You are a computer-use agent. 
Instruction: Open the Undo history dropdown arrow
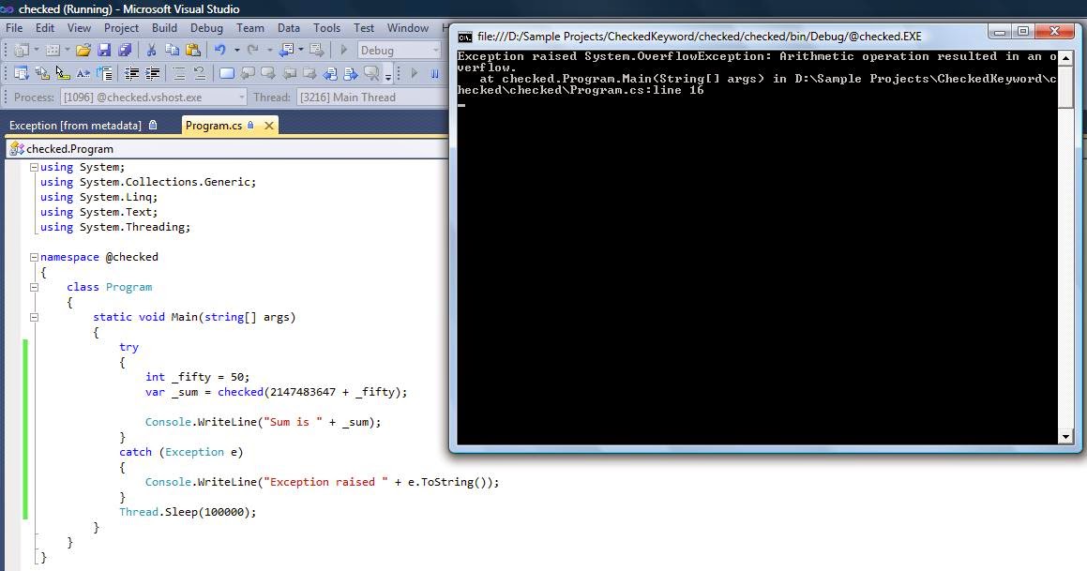(x=236, y=50)
